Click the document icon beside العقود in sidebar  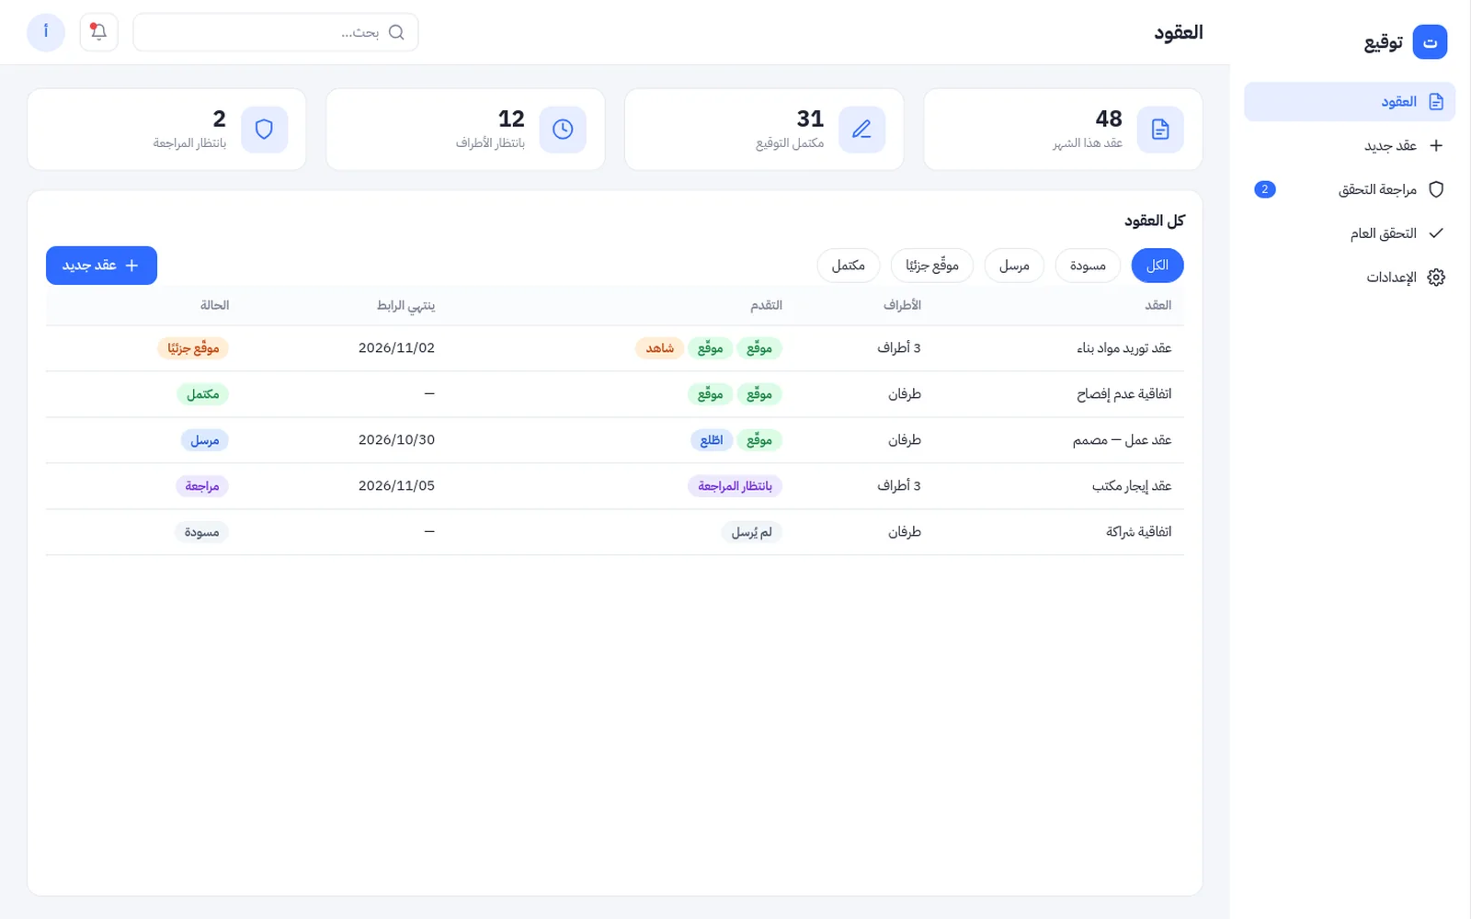click(1436, 102)
